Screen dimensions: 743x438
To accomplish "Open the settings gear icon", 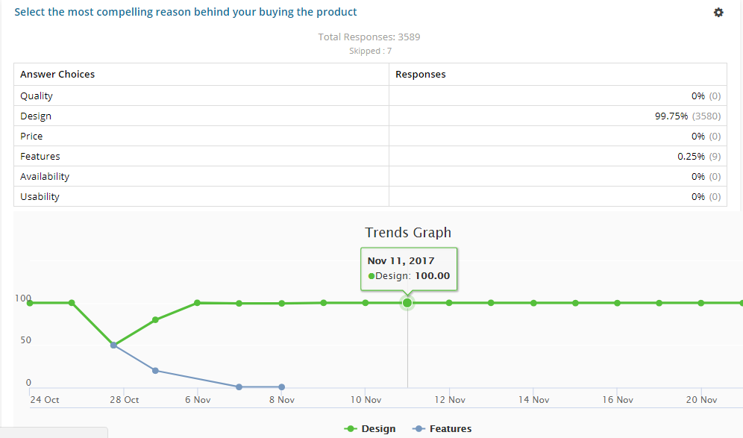I will 718,13.
